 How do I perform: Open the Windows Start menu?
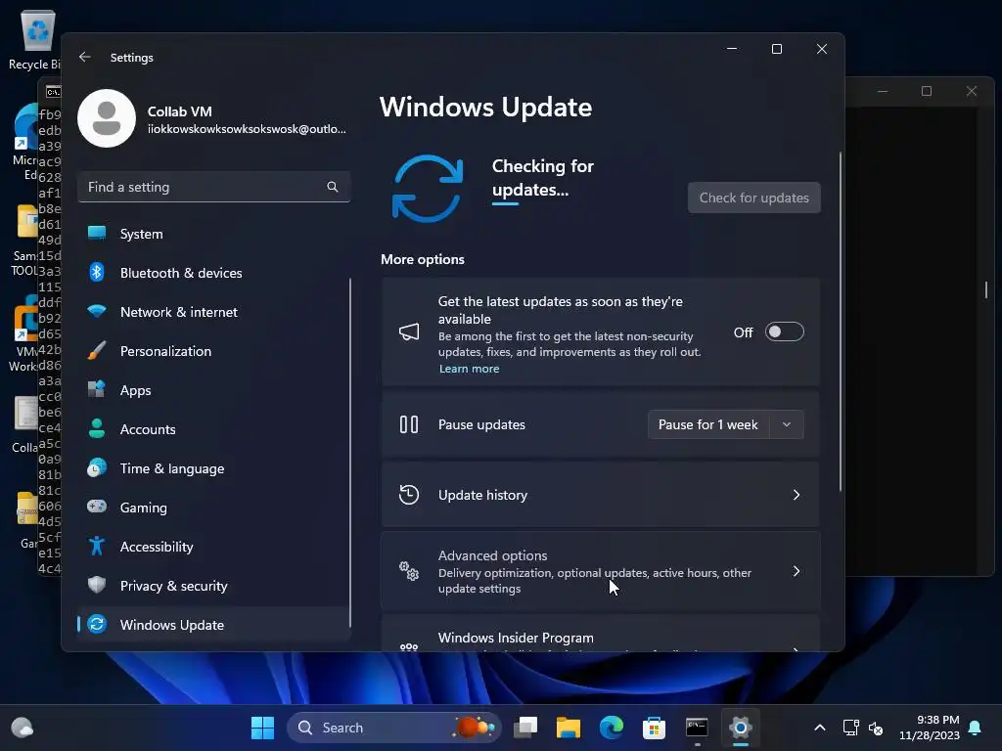(x=262, y=728)
